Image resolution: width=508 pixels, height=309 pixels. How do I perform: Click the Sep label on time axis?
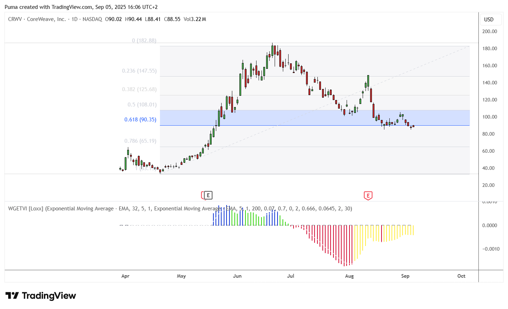click(x=405, y=276)
